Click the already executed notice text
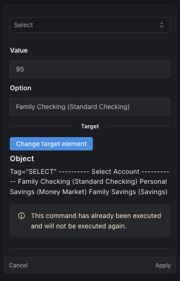The width and height of the screenshot is (180, 281). [x=96, y=221]
